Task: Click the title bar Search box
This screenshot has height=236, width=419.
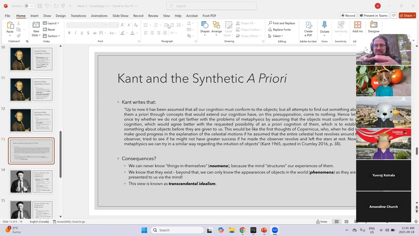Action: pos(211,6)
